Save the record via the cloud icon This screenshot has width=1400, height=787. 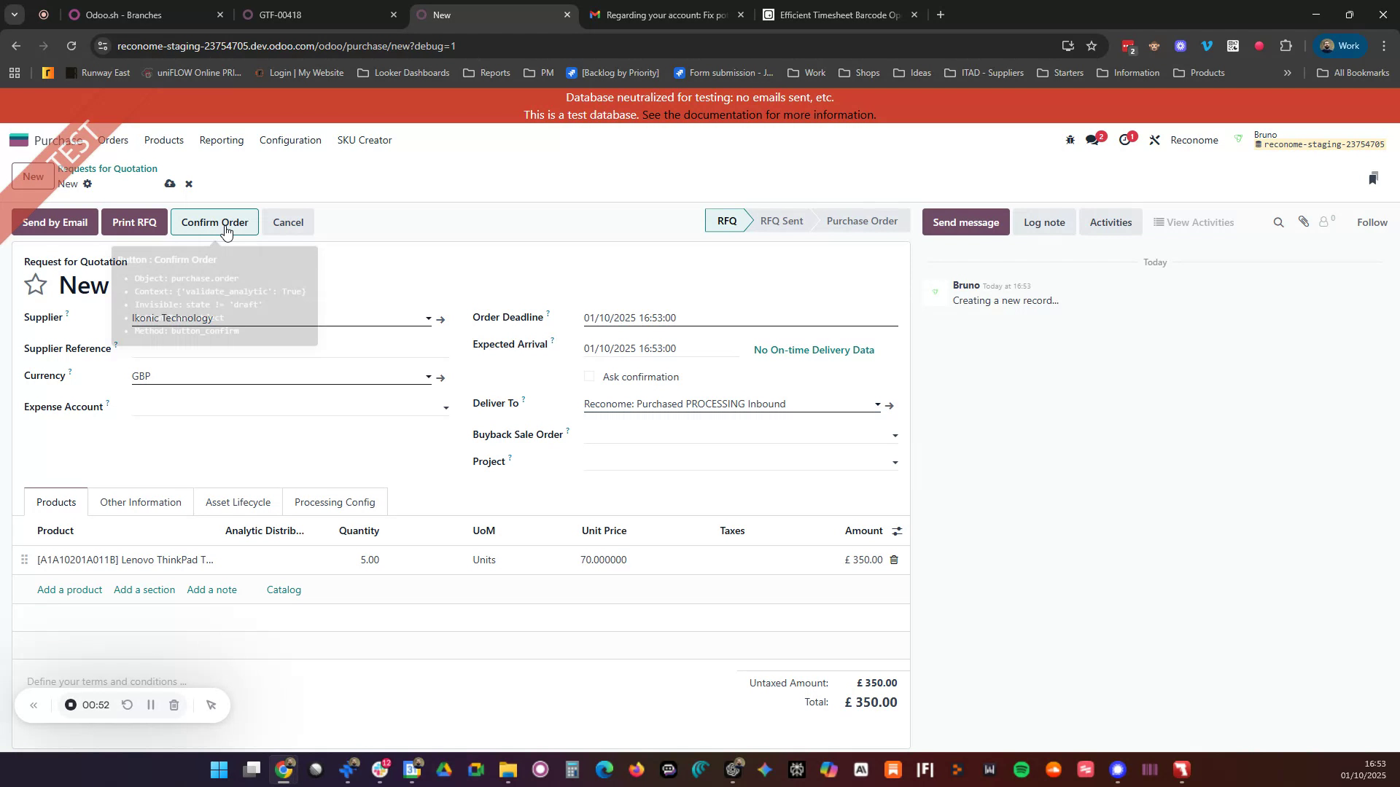click(x=169, y=184)
